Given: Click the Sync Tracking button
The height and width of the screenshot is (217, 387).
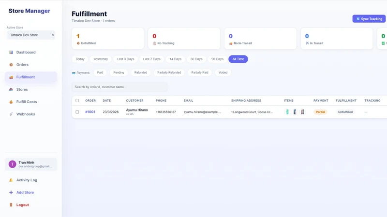Looking at the screenshot, I should 369,19.
